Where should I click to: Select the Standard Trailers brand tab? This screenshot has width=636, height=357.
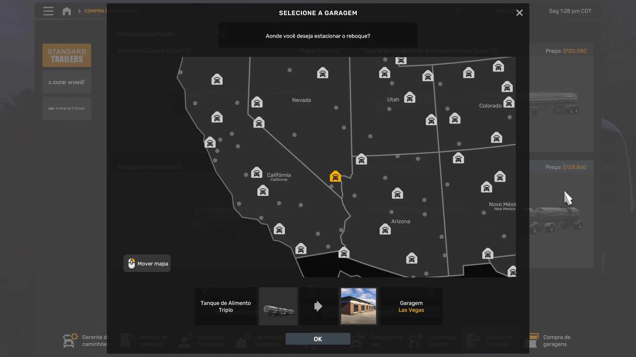click(x=67, y=56)
